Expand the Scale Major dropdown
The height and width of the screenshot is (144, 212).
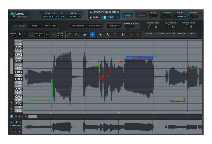coord(74,16)
